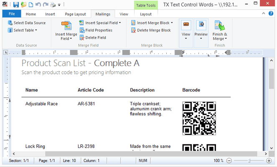Click the Undo arrow icon
This screenshot has width=277, height=167.
pyautogui.click(x=38, y=5)
